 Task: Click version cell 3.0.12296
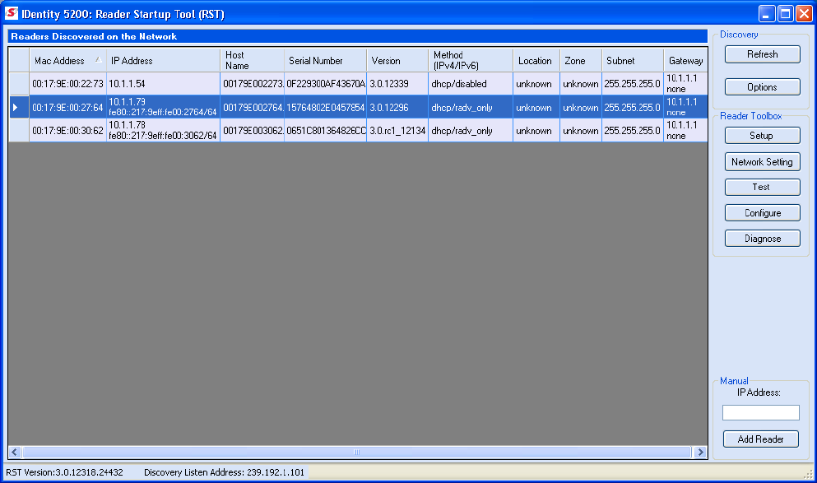[x=397, y=107]
